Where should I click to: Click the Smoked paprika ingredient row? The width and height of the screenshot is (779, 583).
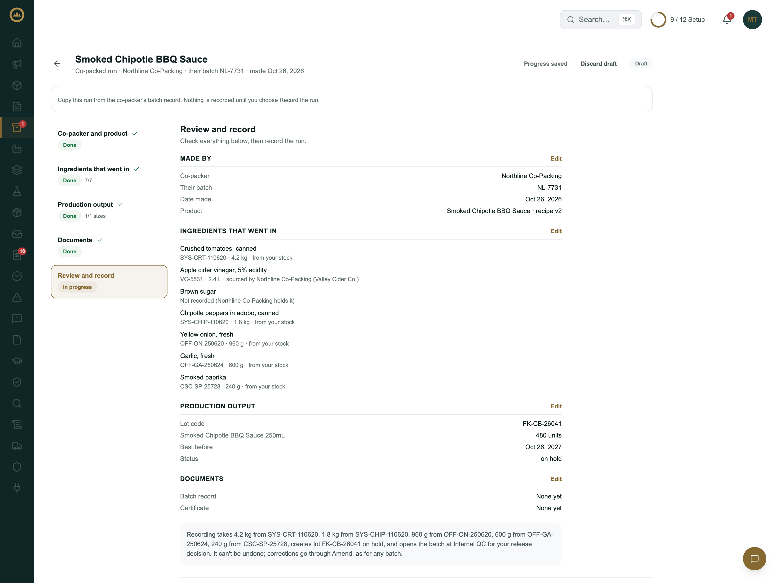370,382
